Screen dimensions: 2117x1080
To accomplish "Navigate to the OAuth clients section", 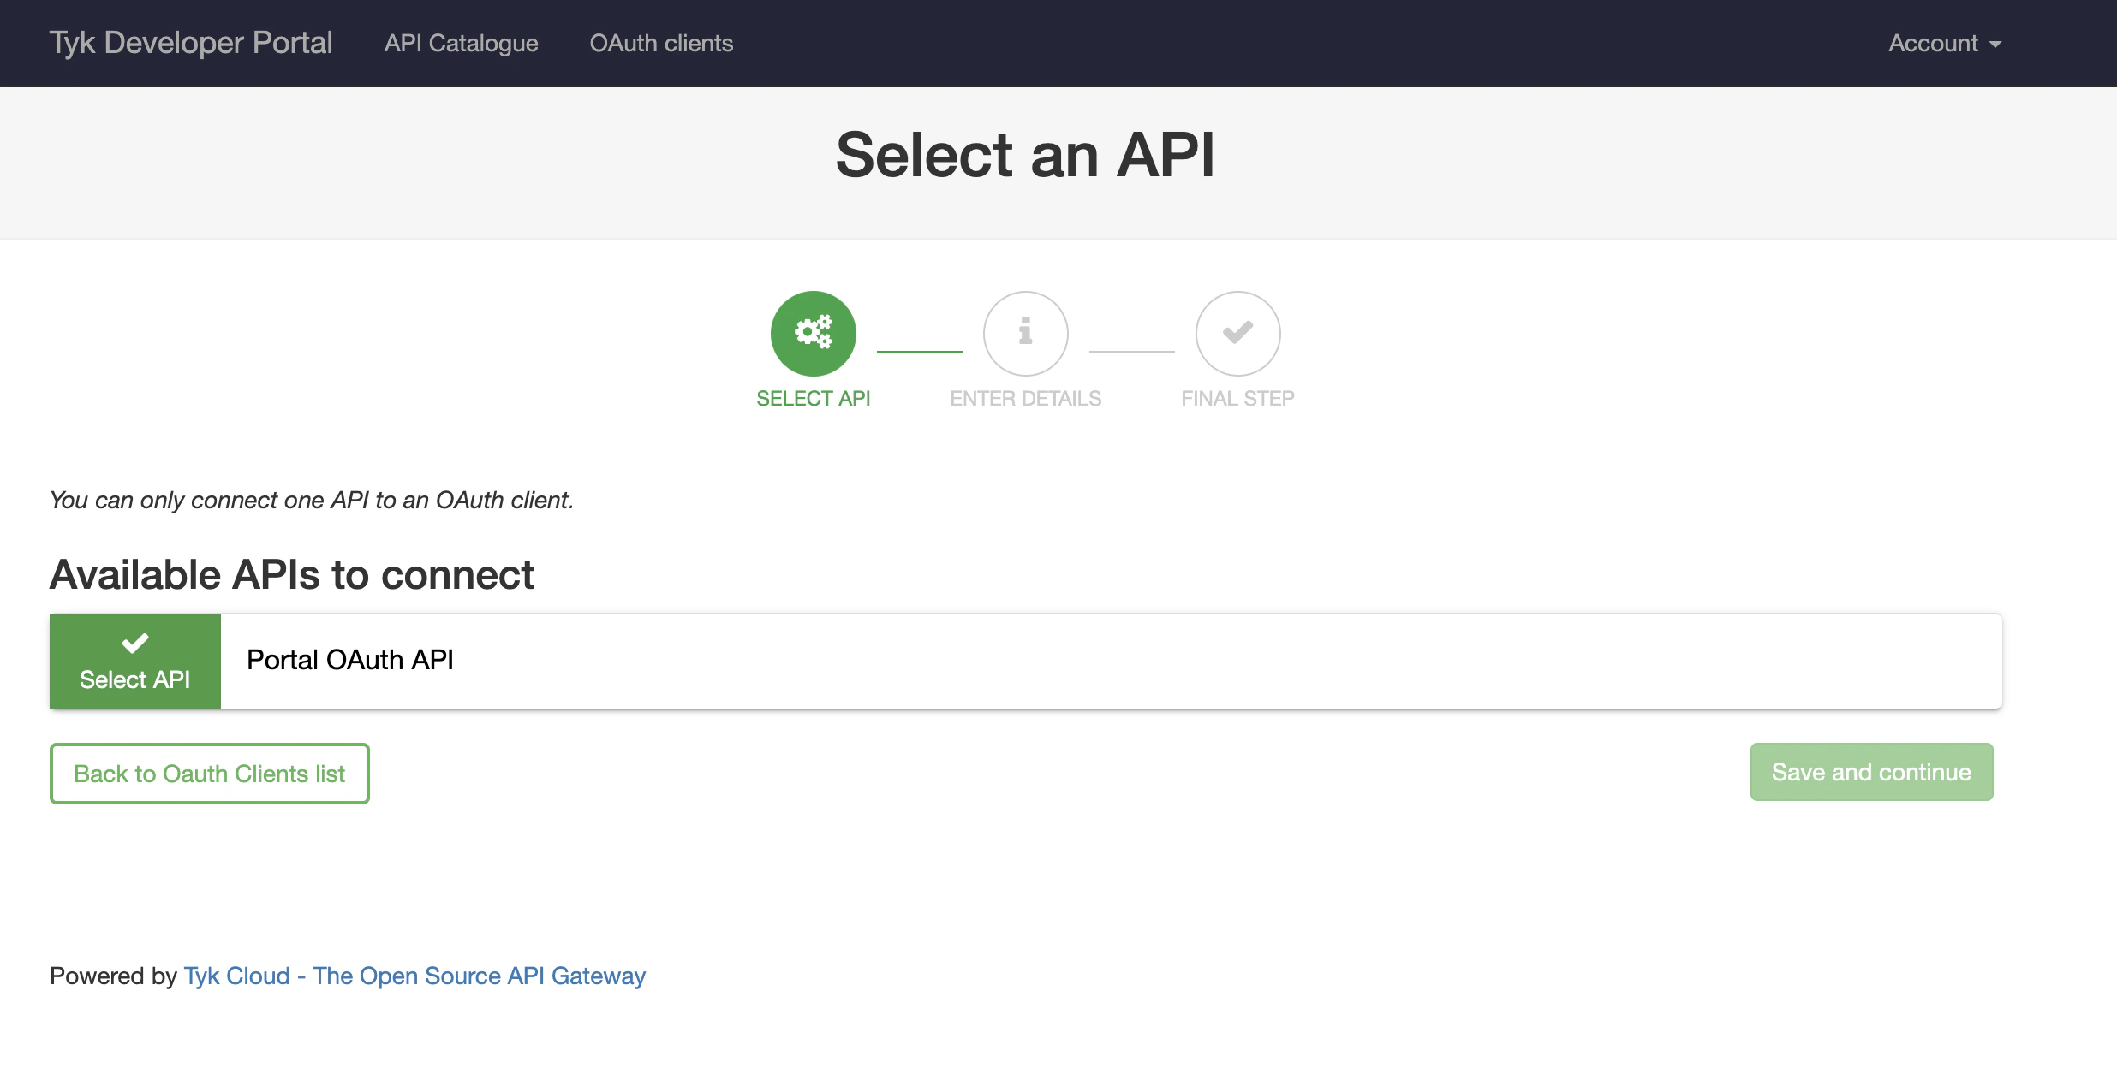I will [661, 43].
